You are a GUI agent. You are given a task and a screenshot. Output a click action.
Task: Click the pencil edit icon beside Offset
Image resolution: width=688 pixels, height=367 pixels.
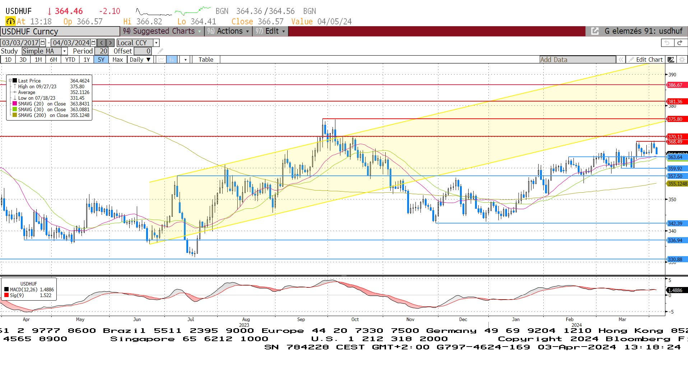click(x=160, y=51)
